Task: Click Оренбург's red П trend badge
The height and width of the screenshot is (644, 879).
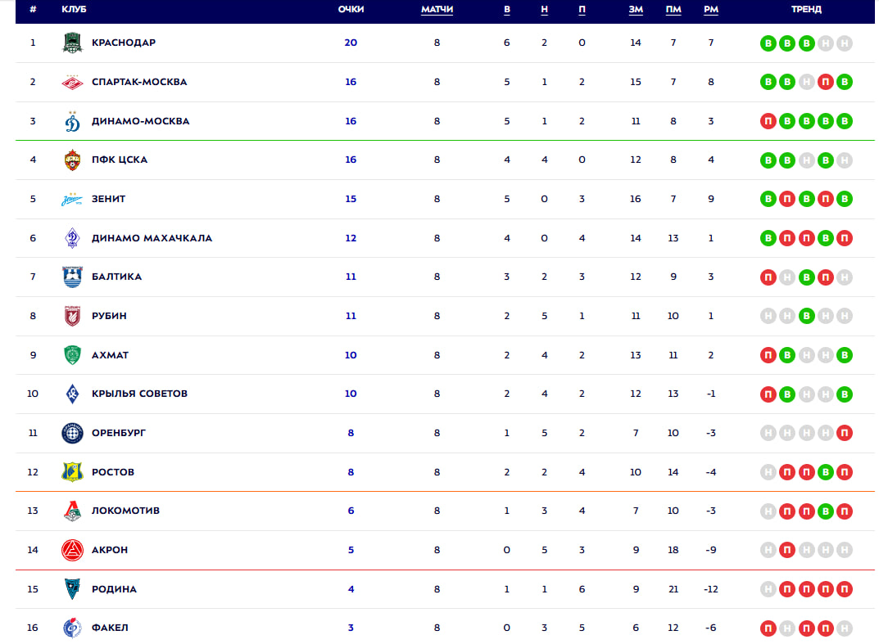Action: coord(845,433)
